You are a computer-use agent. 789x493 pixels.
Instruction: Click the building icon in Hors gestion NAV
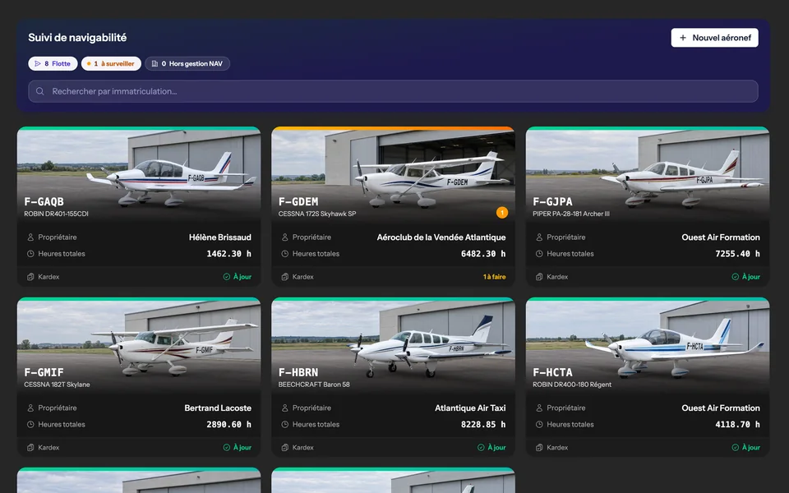point(155,64)
